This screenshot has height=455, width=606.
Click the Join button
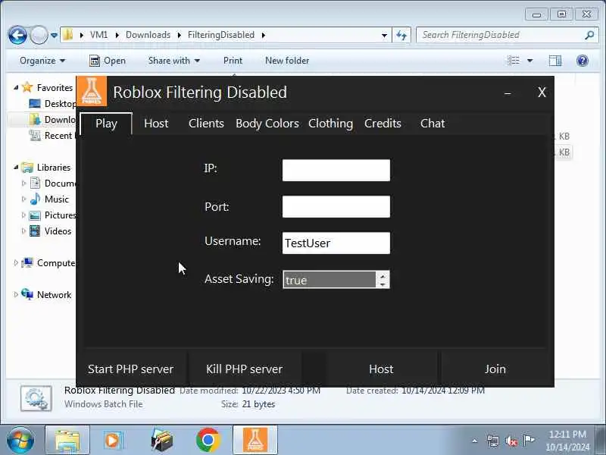coord(495,369)
